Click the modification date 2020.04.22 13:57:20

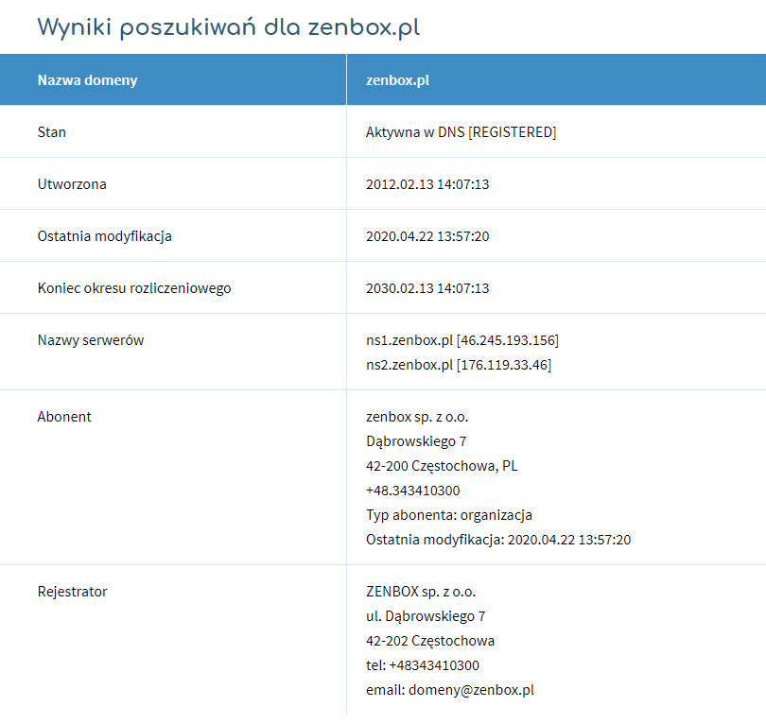pyautogui.click(x=427, y=235)
